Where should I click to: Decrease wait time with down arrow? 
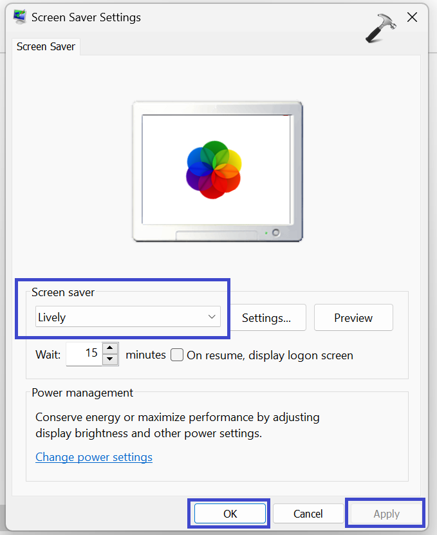point(110,359)
